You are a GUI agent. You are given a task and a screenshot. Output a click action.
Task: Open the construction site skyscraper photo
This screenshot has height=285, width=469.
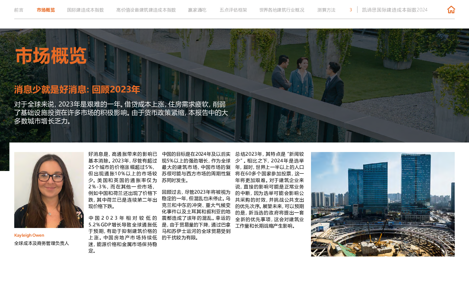pos(382,204)
